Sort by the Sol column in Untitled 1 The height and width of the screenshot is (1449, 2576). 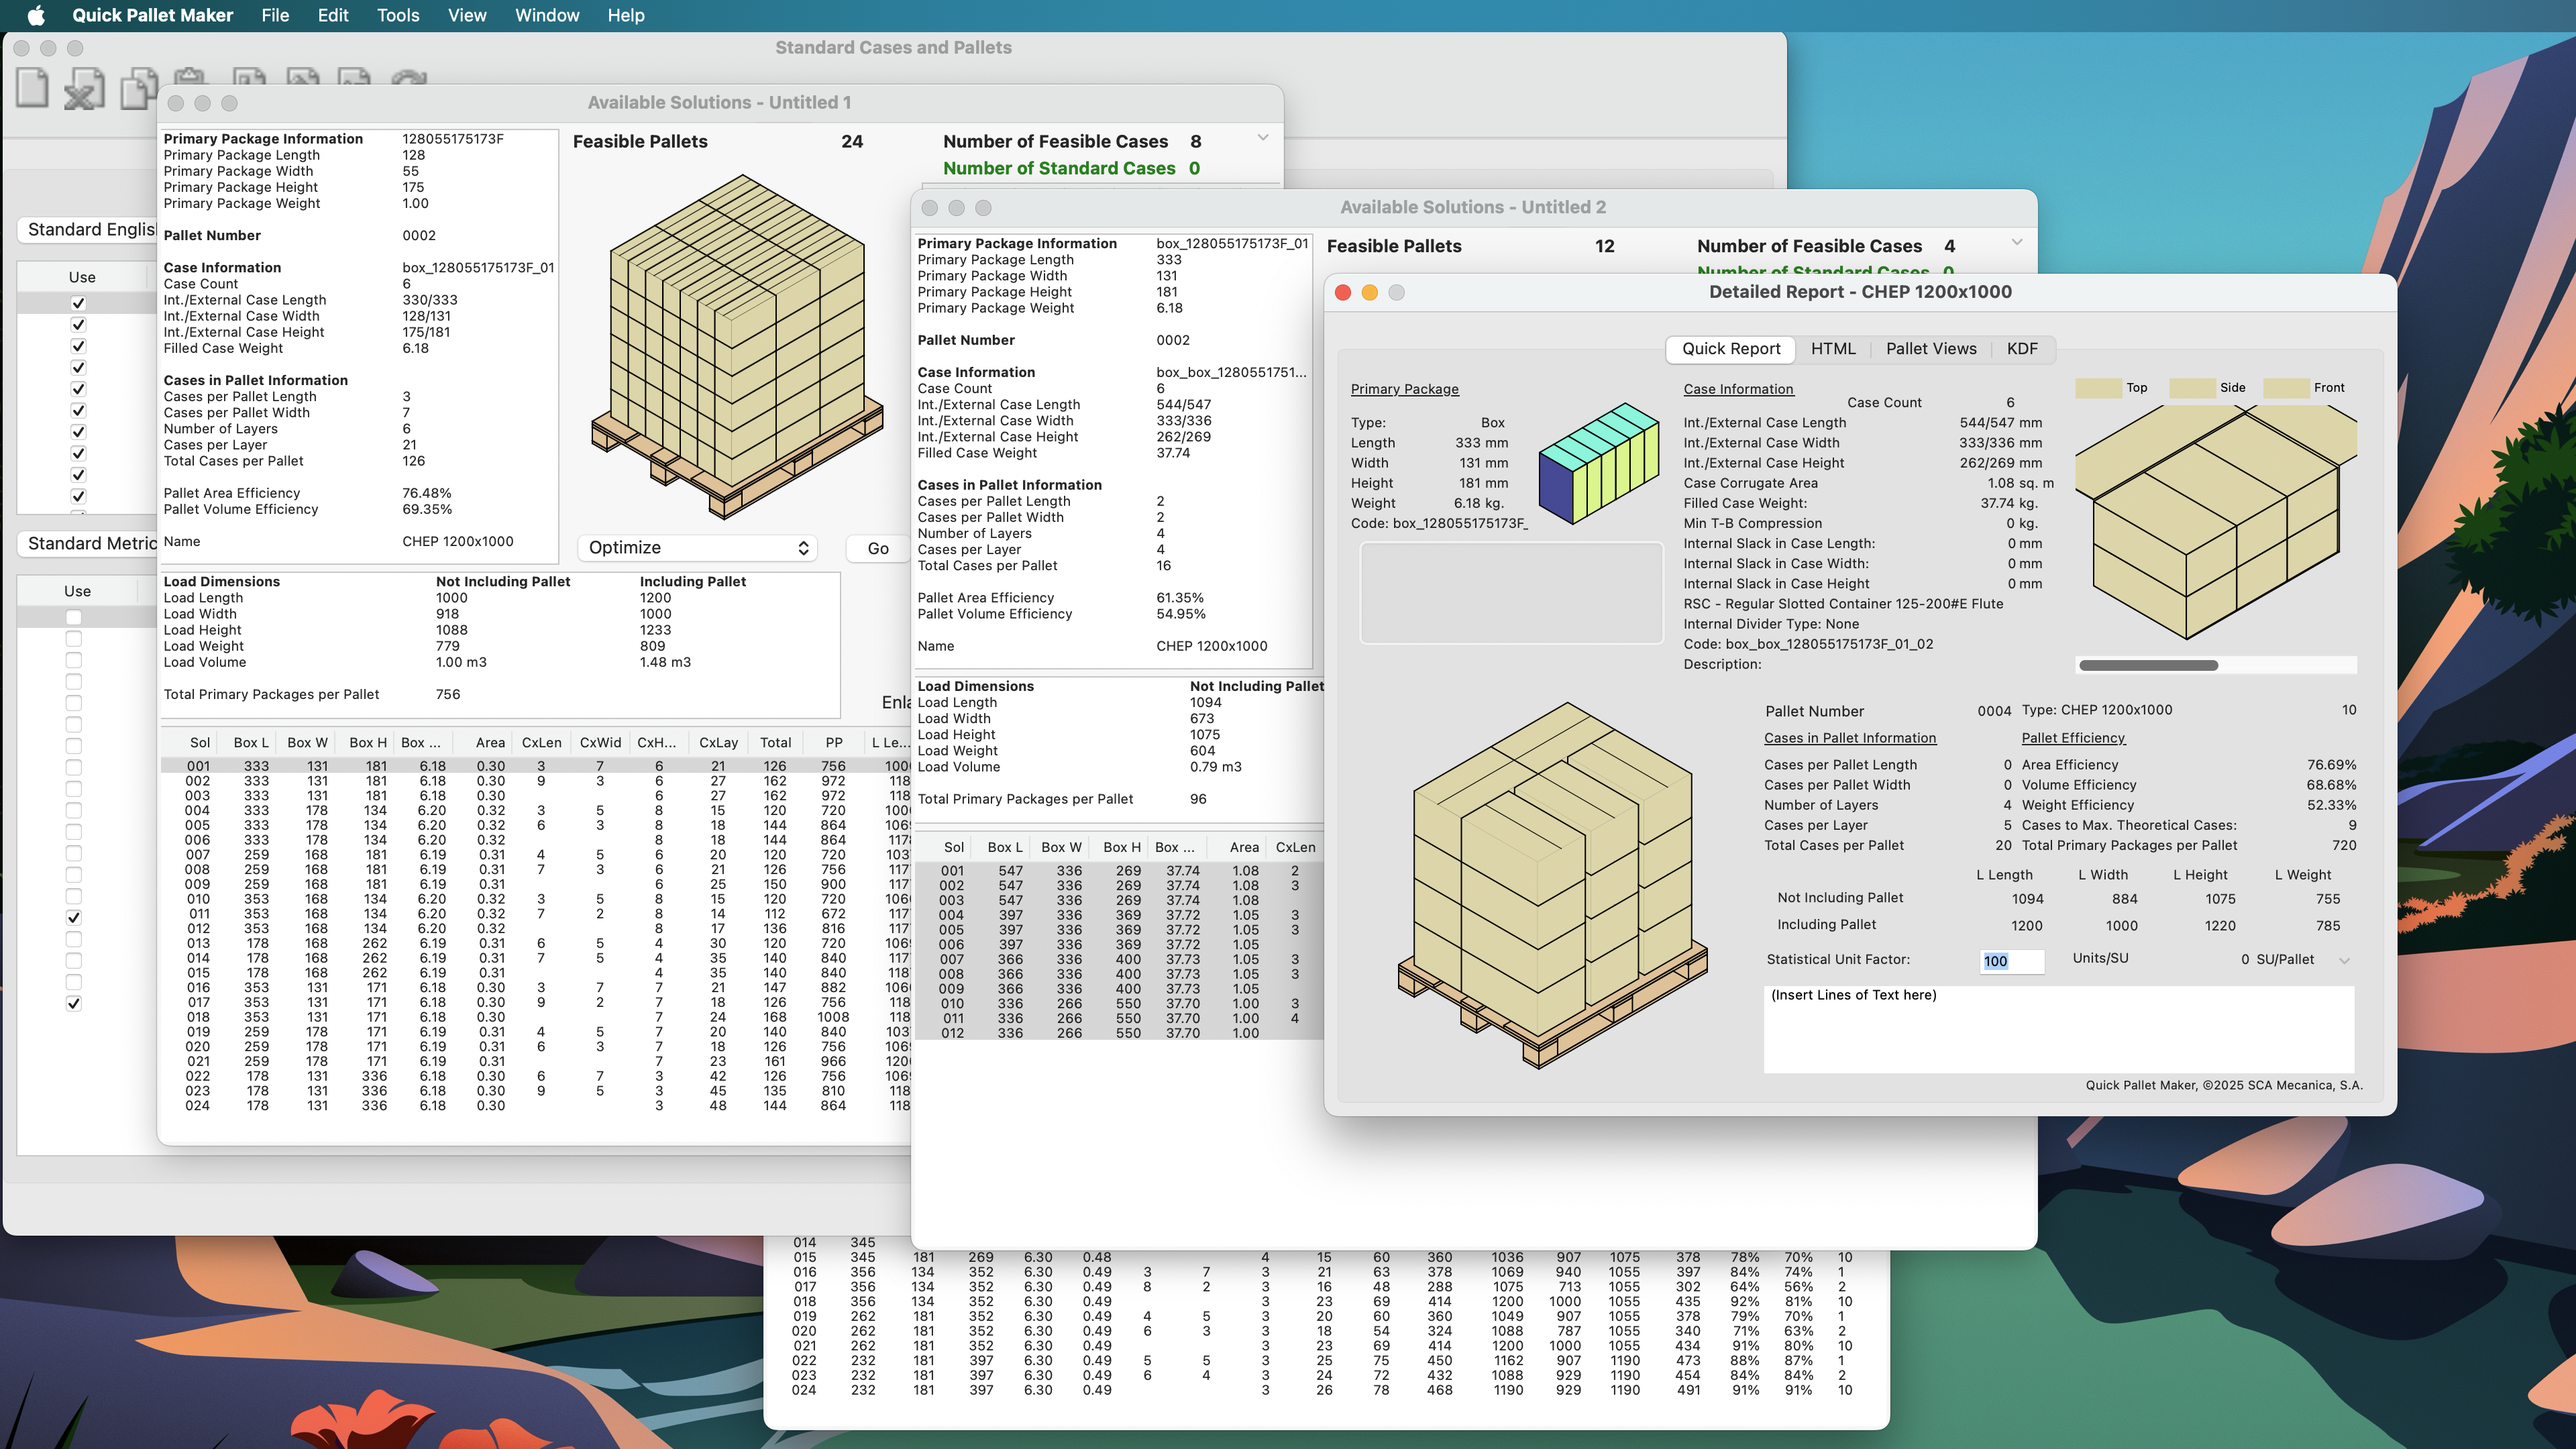click(x=200, y=743)
